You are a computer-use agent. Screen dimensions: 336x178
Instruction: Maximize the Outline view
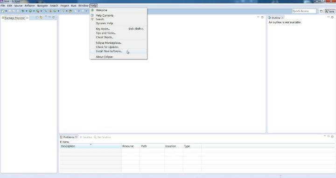pyautogui.click(x=332, y=17)
